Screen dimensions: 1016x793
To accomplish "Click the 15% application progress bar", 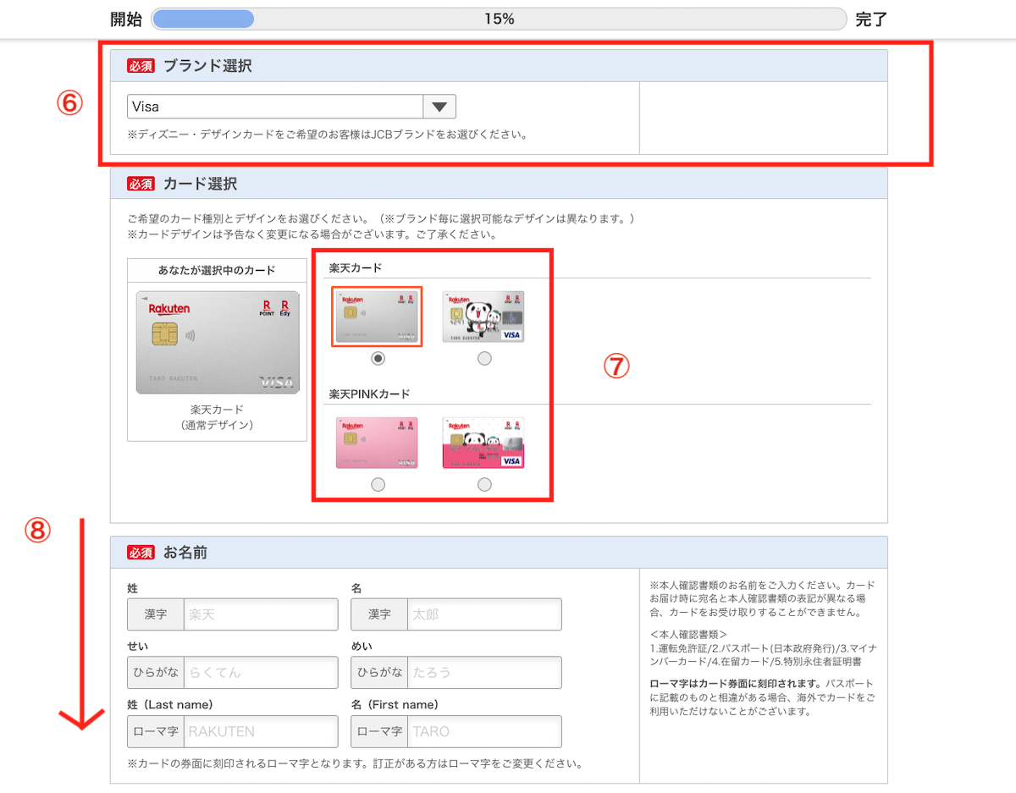I will pyautogui.click(x=499, y=19).
